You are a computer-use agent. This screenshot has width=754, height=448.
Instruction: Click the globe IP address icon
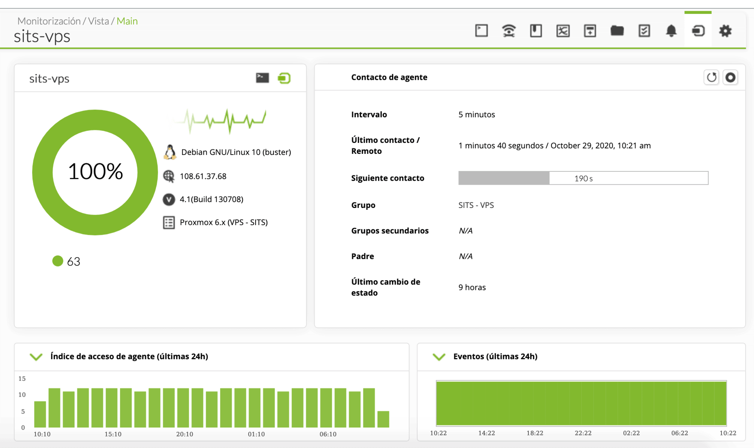click(169, 176)
